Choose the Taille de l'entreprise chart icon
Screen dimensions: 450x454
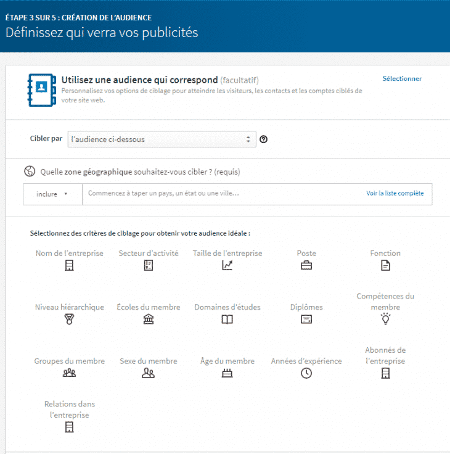227,266
